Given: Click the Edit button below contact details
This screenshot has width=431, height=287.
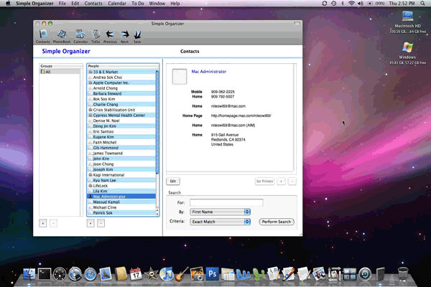Looking at the screenshot, I should point(173,182).
